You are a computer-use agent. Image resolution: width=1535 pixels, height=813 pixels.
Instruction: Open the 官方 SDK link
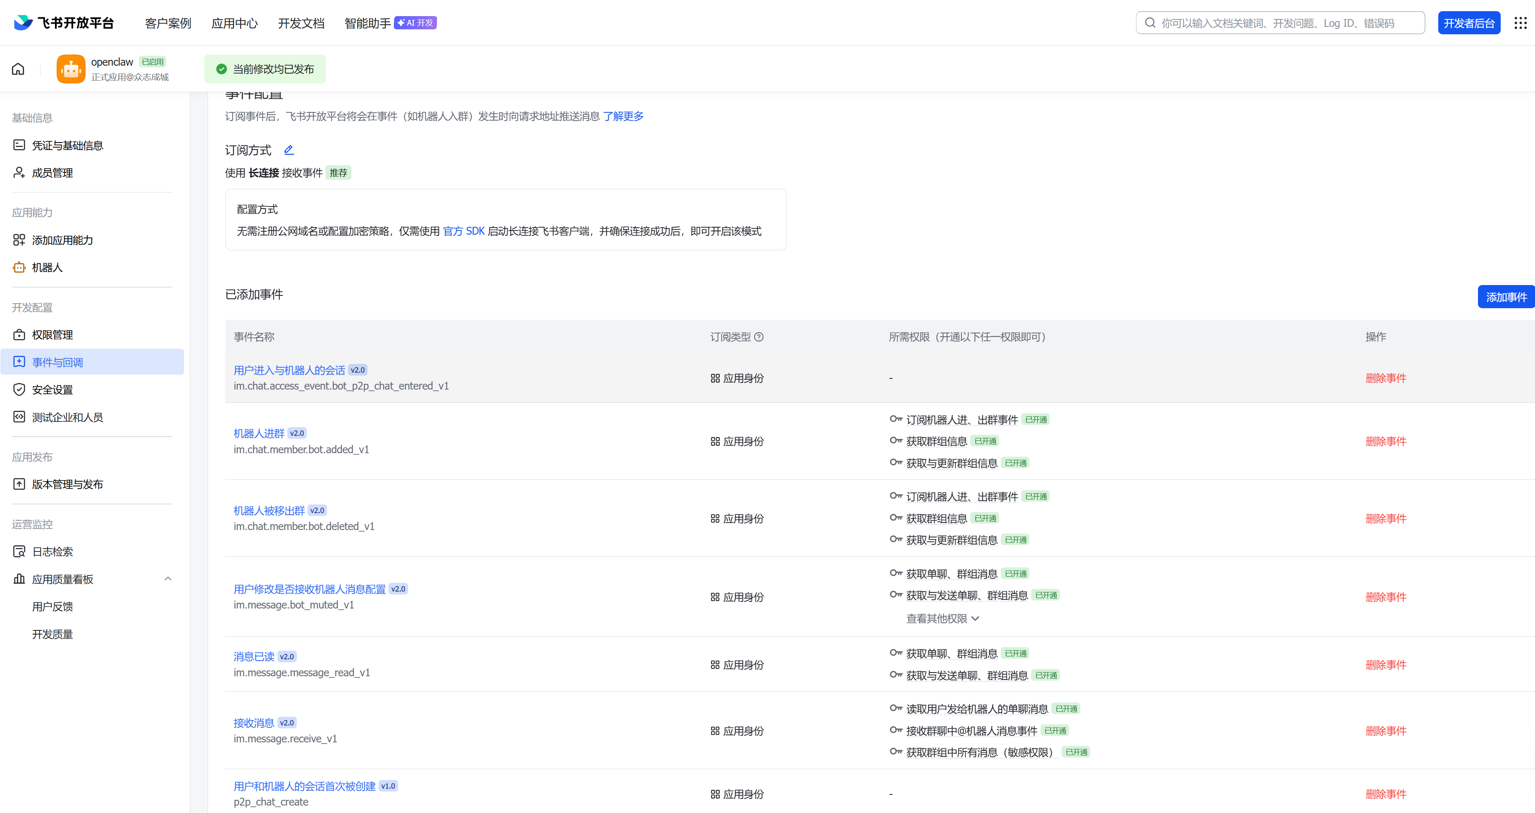[463, 231]
